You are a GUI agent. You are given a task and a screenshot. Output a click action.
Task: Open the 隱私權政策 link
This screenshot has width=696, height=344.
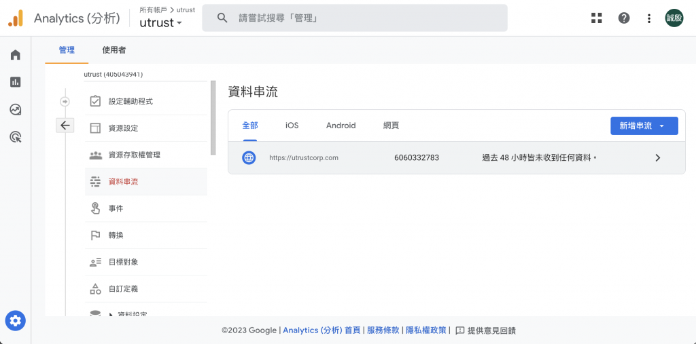point(426,330)
